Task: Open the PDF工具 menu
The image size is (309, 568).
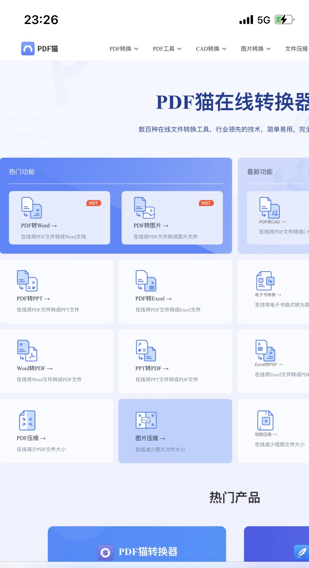Action: (x=167, y=49)
